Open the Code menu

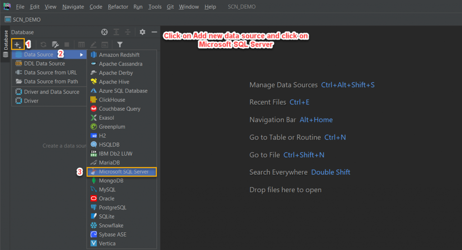click(x=96, y=6)
